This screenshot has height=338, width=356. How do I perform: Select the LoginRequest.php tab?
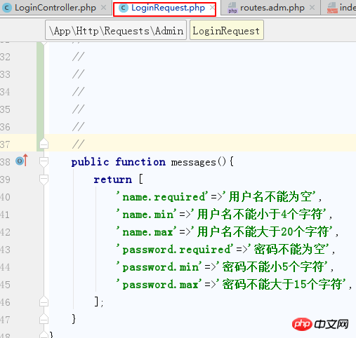point(165,8)
